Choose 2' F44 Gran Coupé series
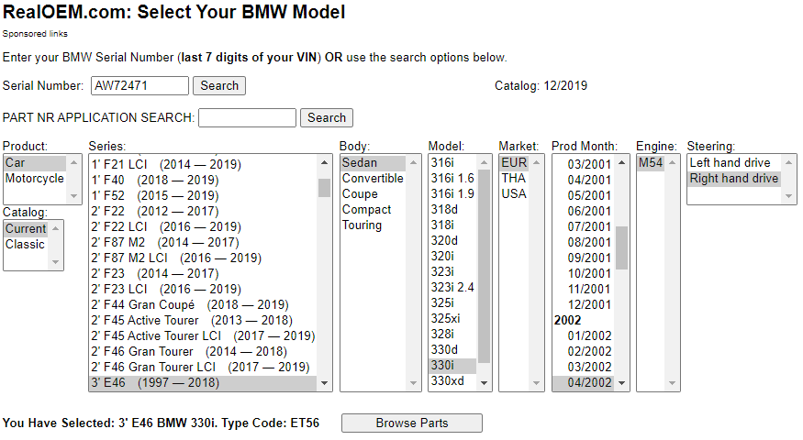Viewport: 803px width, 440px height. tap(204, 305)
